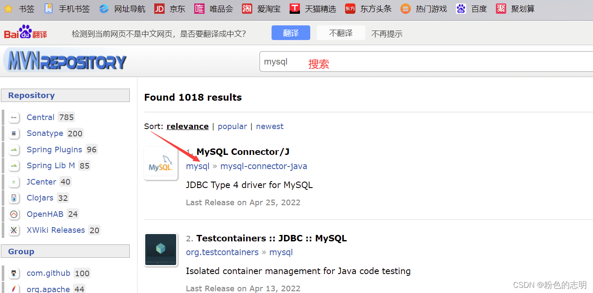
Task: Open Testcontainers :: JDBC :: MySQL title
Action: [272, 238]
